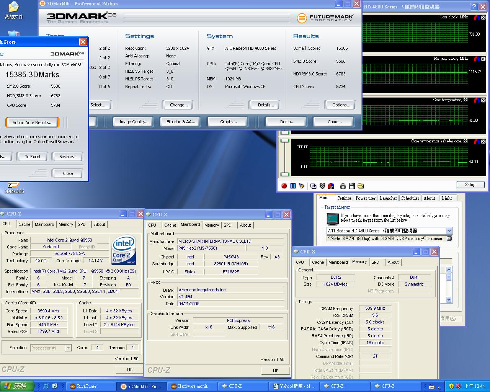
Task: Click magnet icon on Core temperature graph
Action: coord(477,100)
